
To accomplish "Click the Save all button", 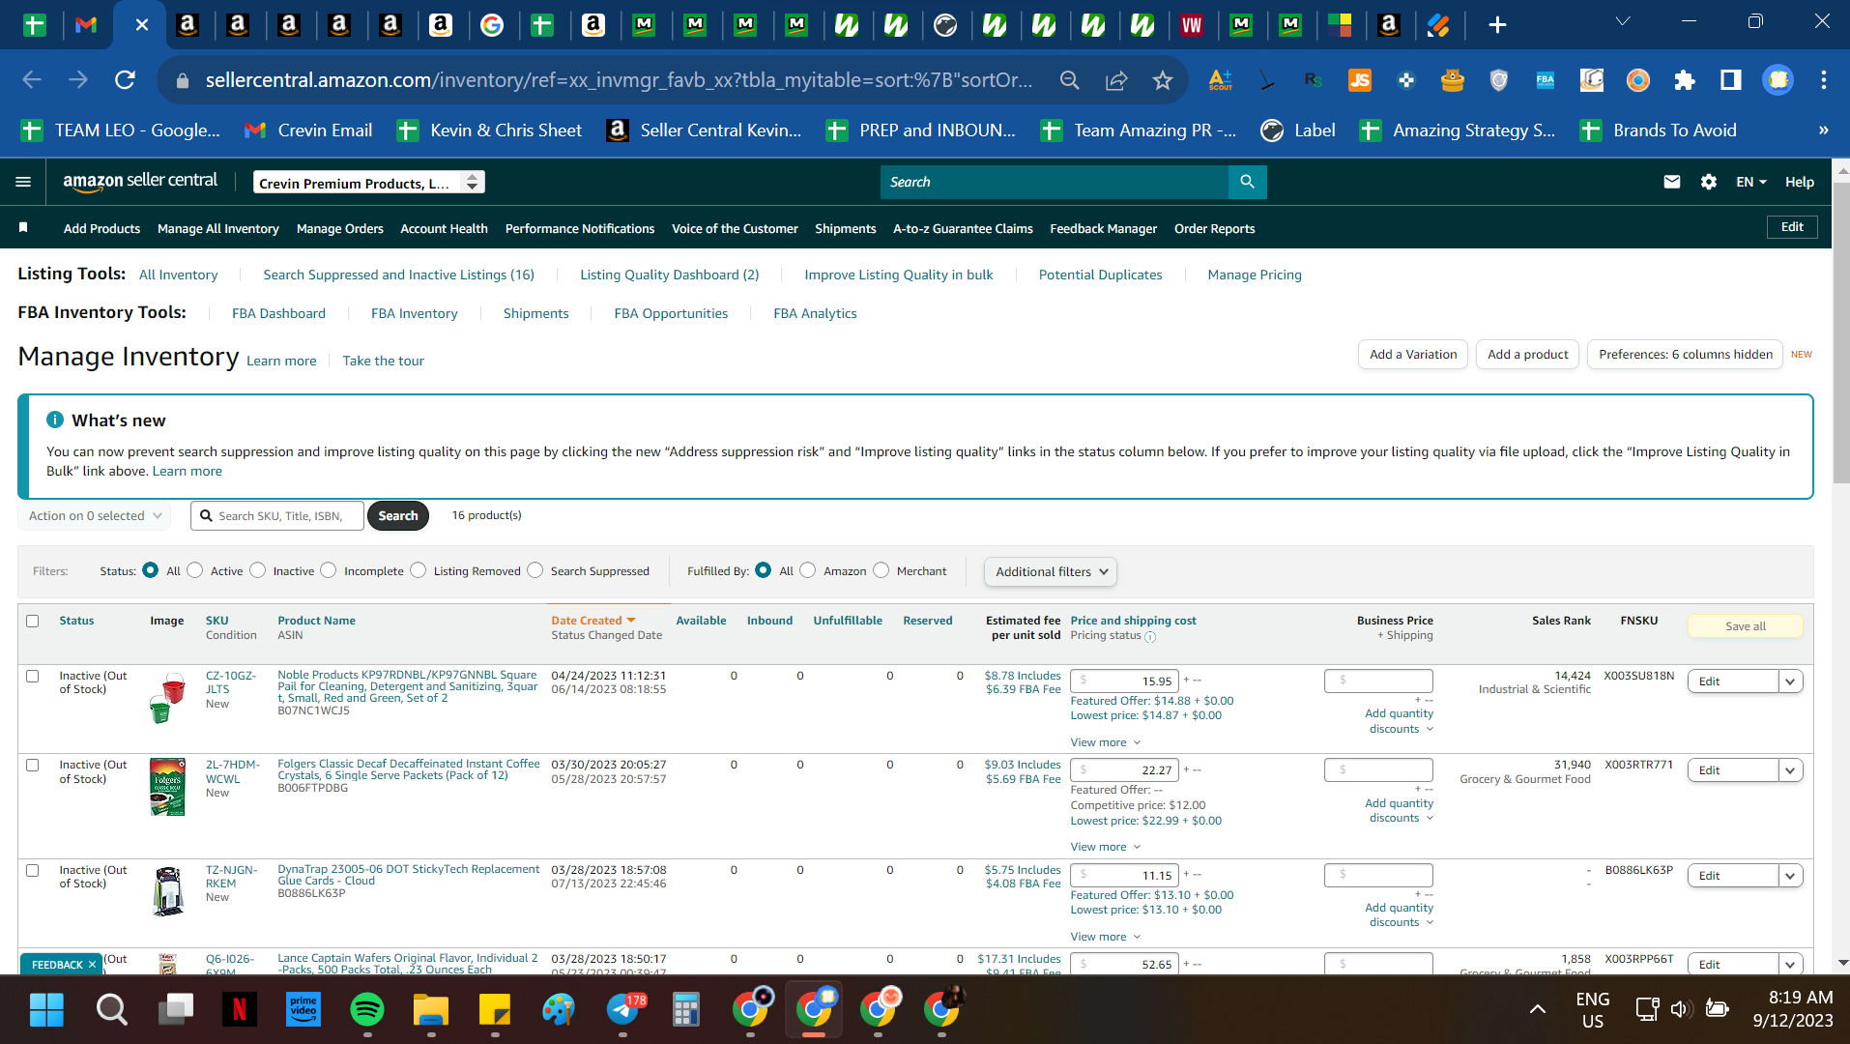I will click(1745, 626).
